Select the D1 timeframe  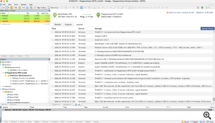click(x=159, y=8)
